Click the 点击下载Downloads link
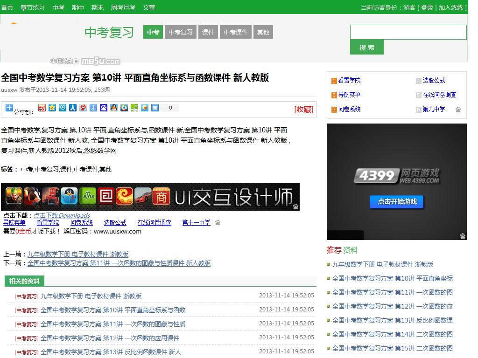Image resolution: width=478 pixels, height=358 pixels. tap(62, 215)
